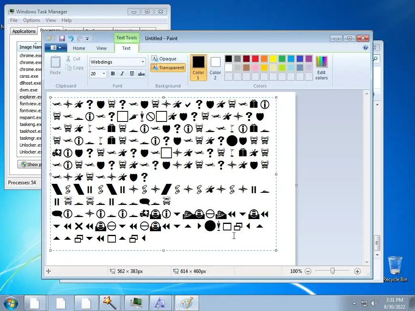Image resolution: width=415 pixels, height=311 pixels.
Task: Click the Paste button in Clipboard group
Action: pyautogui.click(x=55, y=65)
